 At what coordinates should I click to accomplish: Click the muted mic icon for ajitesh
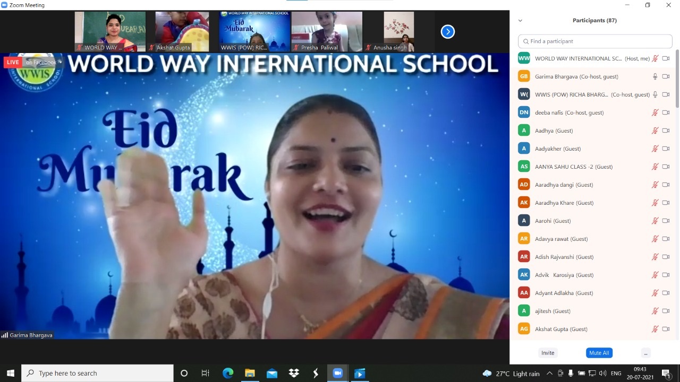click(655, 311)
